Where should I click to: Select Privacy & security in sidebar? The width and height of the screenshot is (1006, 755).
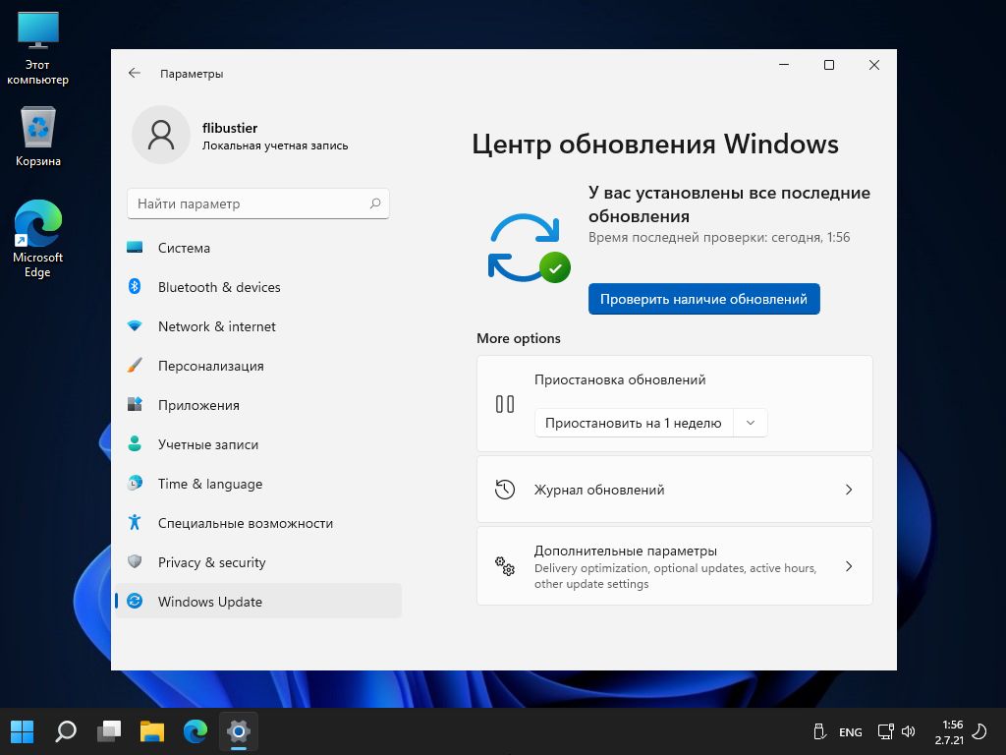tap(211, 562)
